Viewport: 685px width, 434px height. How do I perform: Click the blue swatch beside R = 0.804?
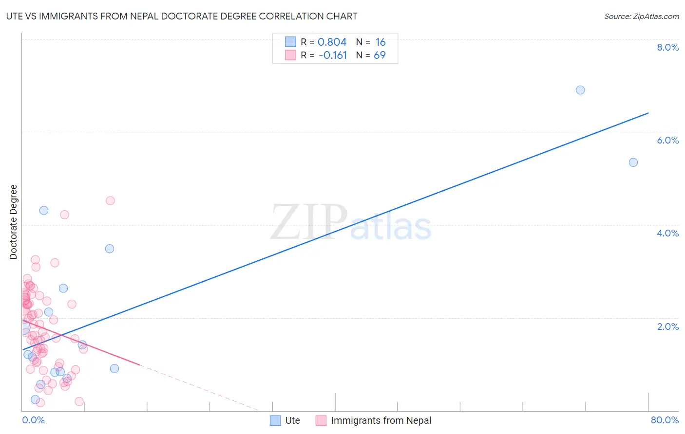[290, 42]
